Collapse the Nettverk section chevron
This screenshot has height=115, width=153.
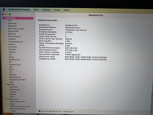[x=6, y=84]
